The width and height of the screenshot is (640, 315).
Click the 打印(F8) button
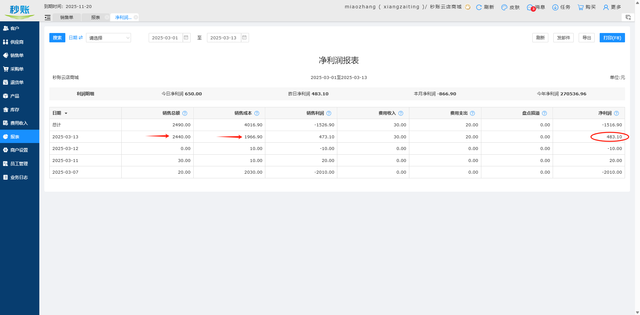point(612,38)
